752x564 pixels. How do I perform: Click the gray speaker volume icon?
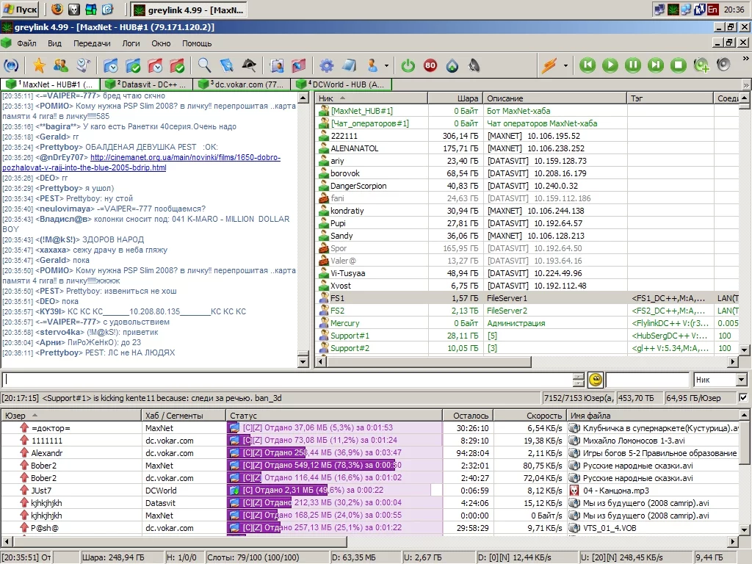(723, 65)
